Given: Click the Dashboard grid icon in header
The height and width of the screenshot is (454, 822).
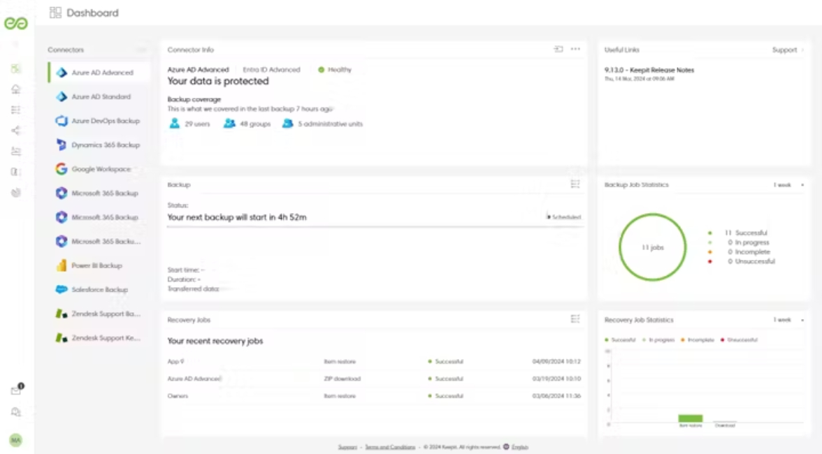Looking at the screenshot, I should click(x=55, y=13).
